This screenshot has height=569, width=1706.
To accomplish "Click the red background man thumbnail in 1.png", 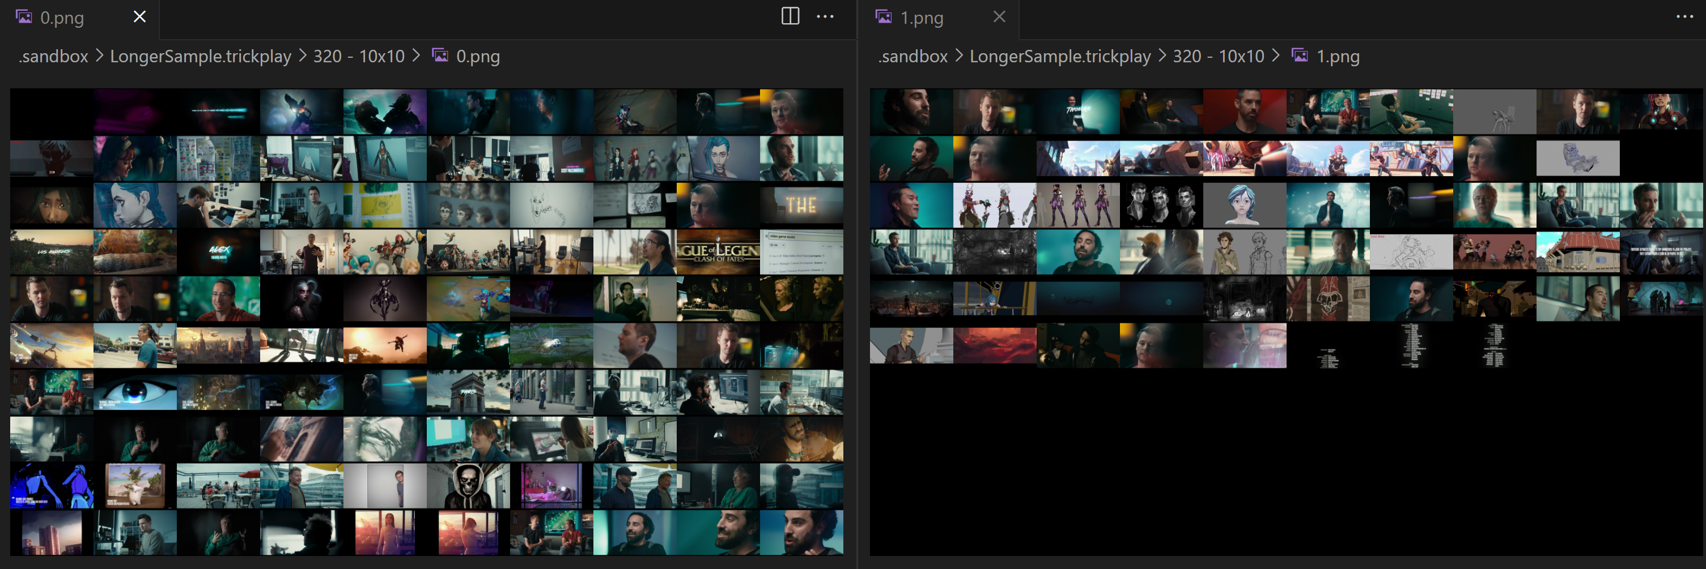I will [x=1245, y=112].
